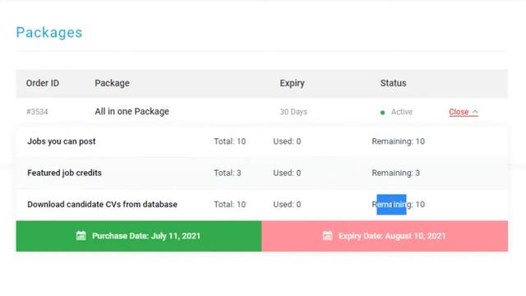526x296 pixels.
Task: Click Remaining: 3 in Featured job credits row
Action: coord(396,173)
